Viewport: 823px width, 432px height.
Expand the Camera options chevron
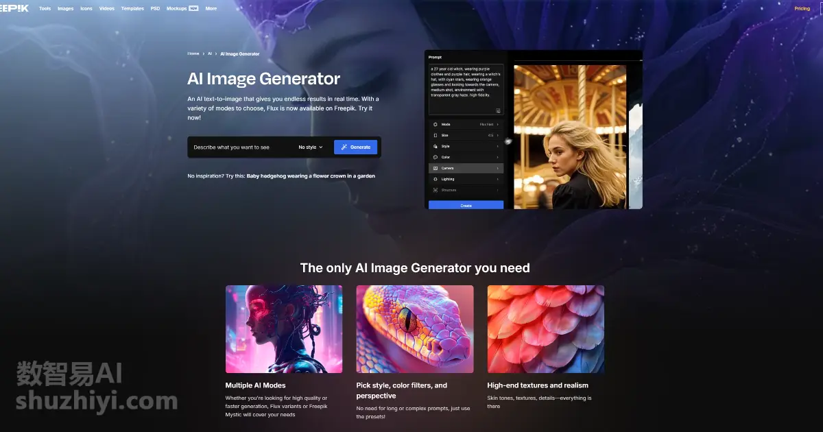(x=497, y=168)
